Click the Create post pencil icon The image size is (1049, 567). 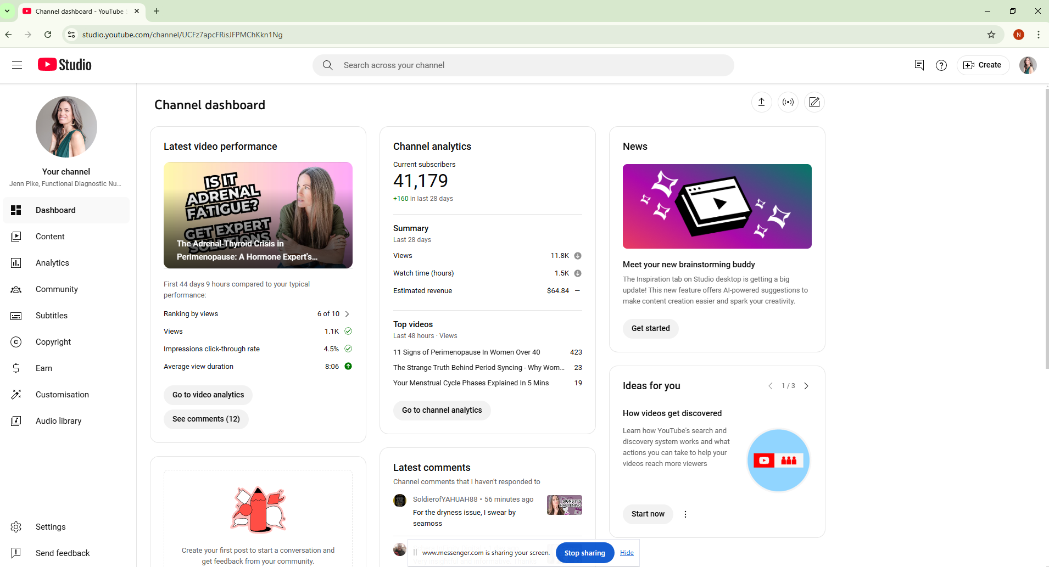[814, 102]
